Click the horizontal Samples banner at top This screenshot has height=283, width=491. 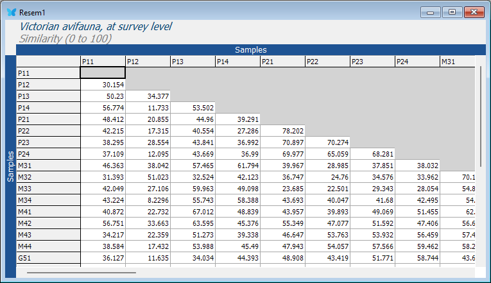click(250, 49)
